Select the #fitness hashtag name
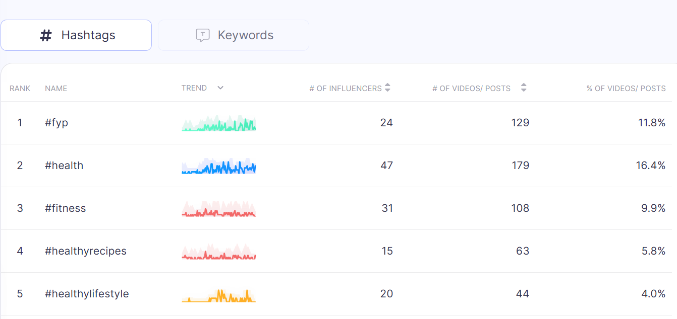The image size is (677, 319). 66,208
